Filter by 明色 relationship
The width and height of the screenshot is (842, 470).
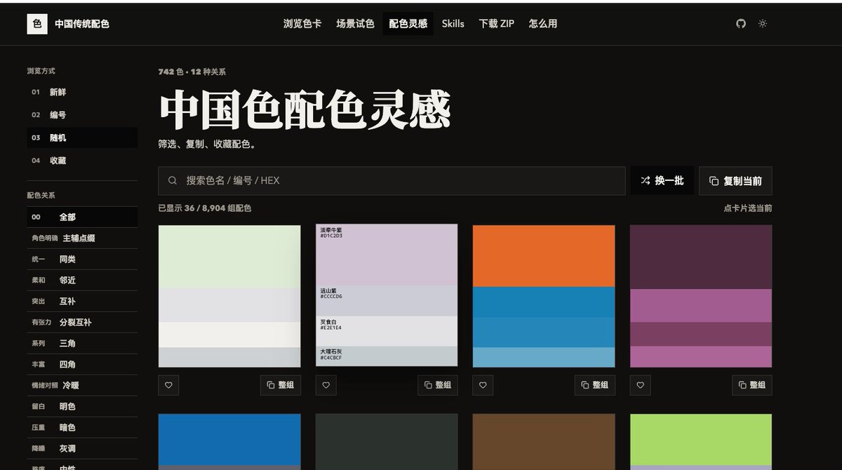pos(82,407)
